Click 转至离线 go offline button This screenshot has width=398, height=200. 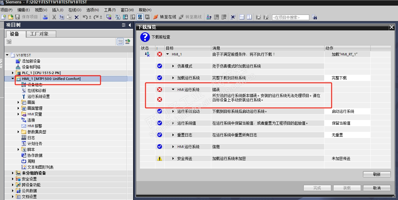[x=190, y=17]
